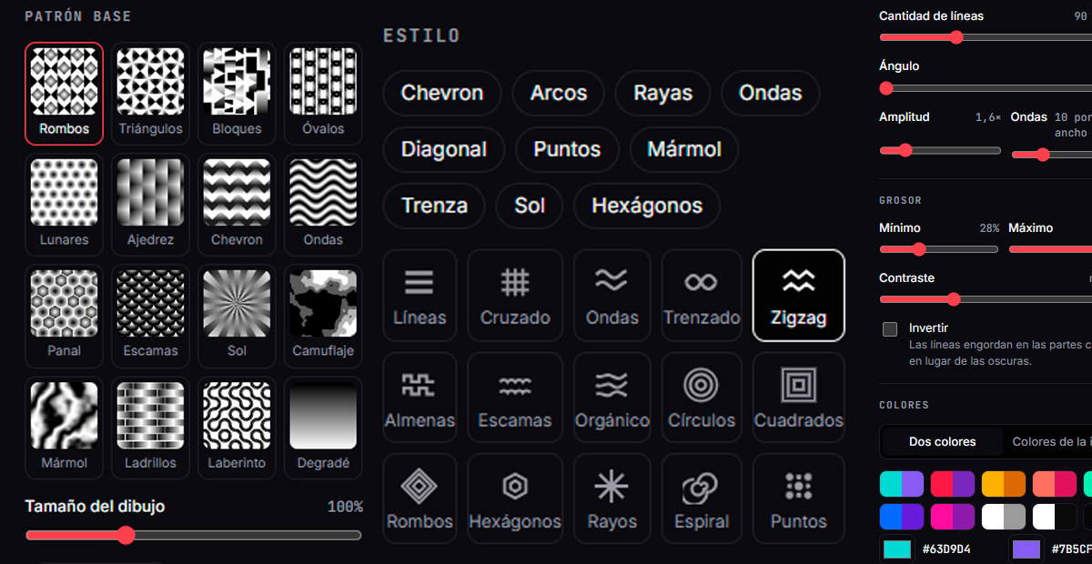
Task: Enable the Invertir checkbox
Action: point(890,329)
